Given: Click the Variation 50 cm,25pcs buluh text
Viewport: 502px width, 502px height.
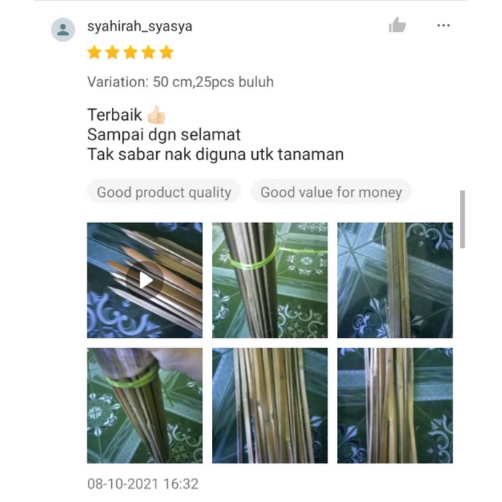Looking at the screenshot, I should click(181, 82).
